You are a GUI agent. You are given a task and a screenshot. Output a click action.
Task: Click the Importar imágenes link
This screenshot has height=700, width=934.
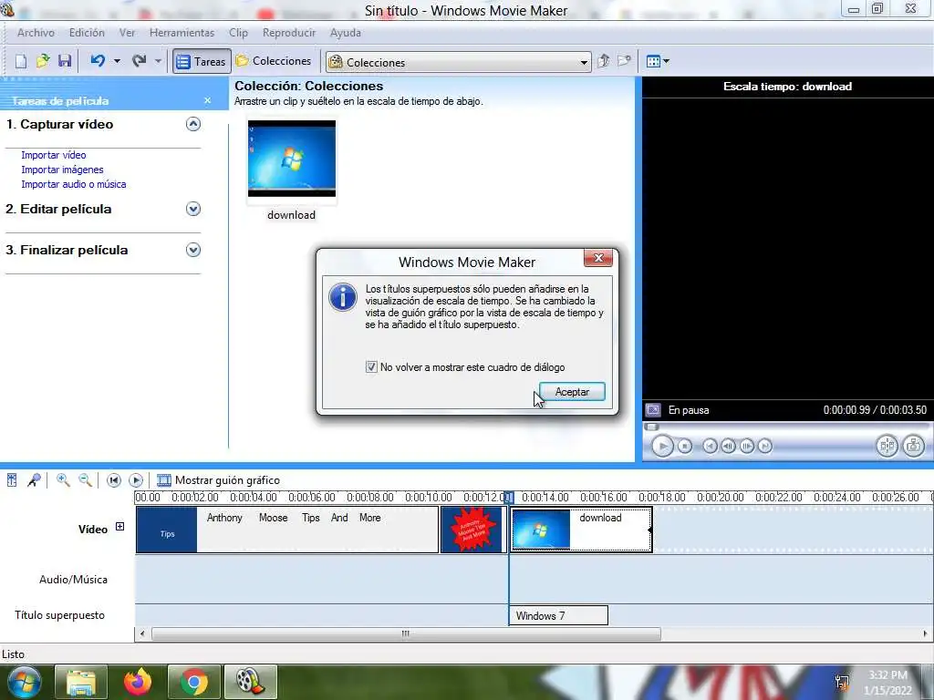[63, 170]
